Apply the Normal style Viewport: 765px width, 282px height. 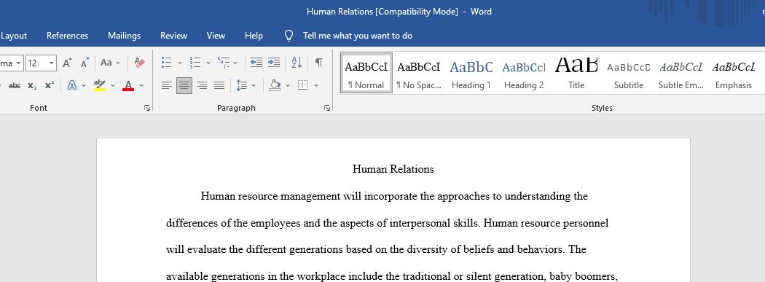[x=366, y=73]
